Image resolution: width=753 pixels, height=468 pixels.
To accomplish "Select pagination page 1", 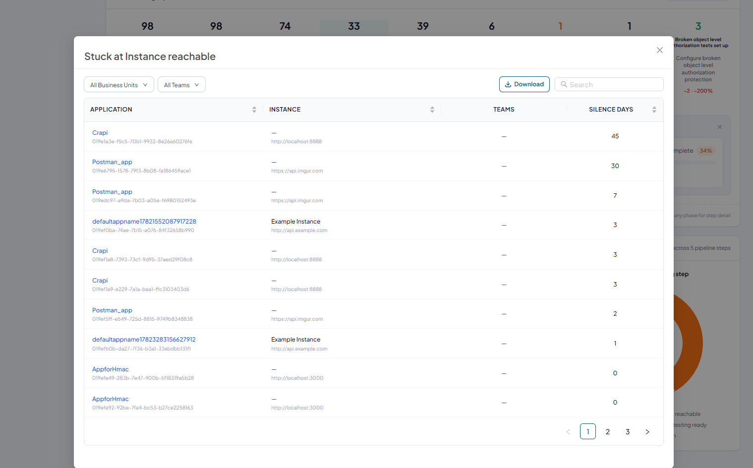I will tap(588, 432).
